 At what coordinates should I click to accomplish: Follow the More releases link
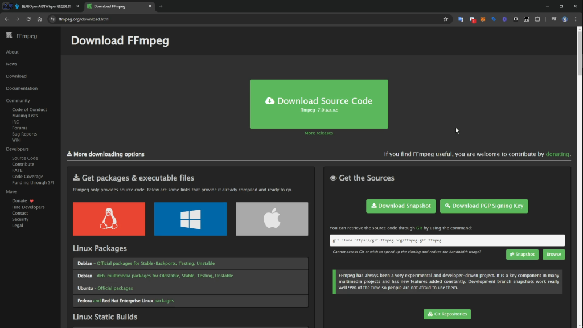pyautogui.click(x=319, y=133)
